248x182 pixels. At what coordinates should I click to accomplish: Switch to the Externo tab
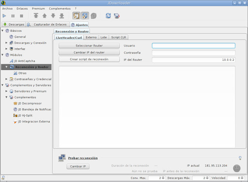point(91,37)
